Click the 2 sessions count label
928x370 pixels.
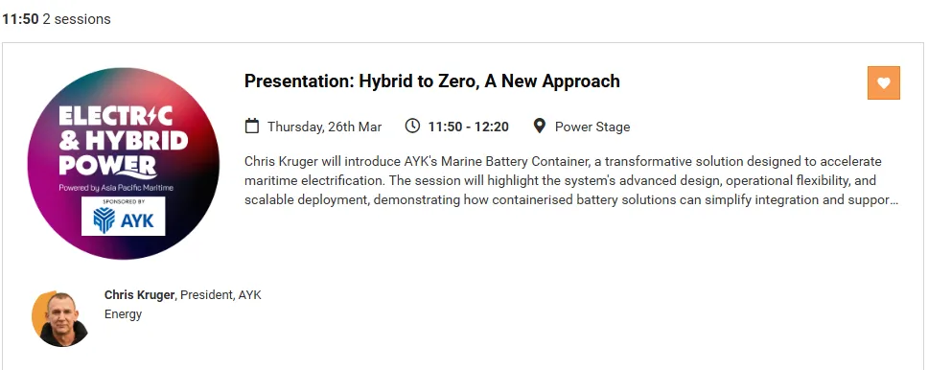click(77, 19)
